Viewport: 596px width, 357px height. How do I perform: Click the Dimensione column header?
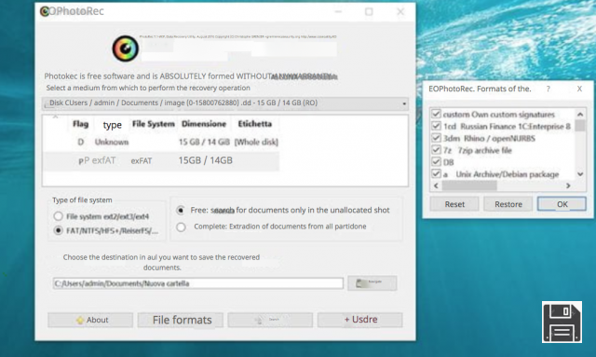click(x=204, y=124)
